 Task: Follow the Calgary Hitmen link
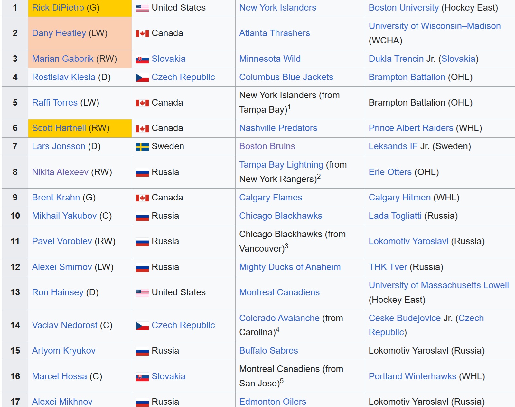pyautogui.click(x=400, y=198)
